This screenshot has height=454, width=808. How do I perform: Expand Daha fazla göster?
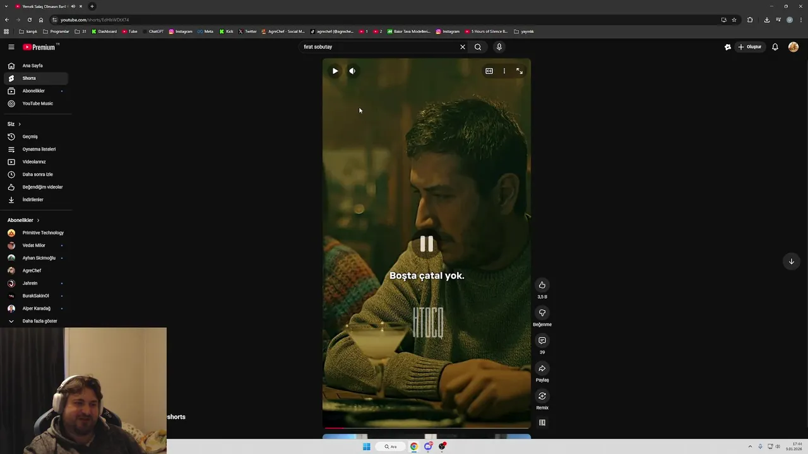pos(35,321)
